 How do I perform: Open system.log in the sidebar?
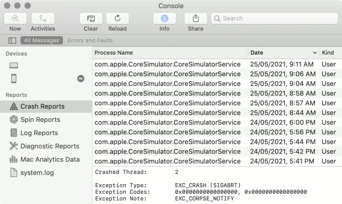[46, 173]
